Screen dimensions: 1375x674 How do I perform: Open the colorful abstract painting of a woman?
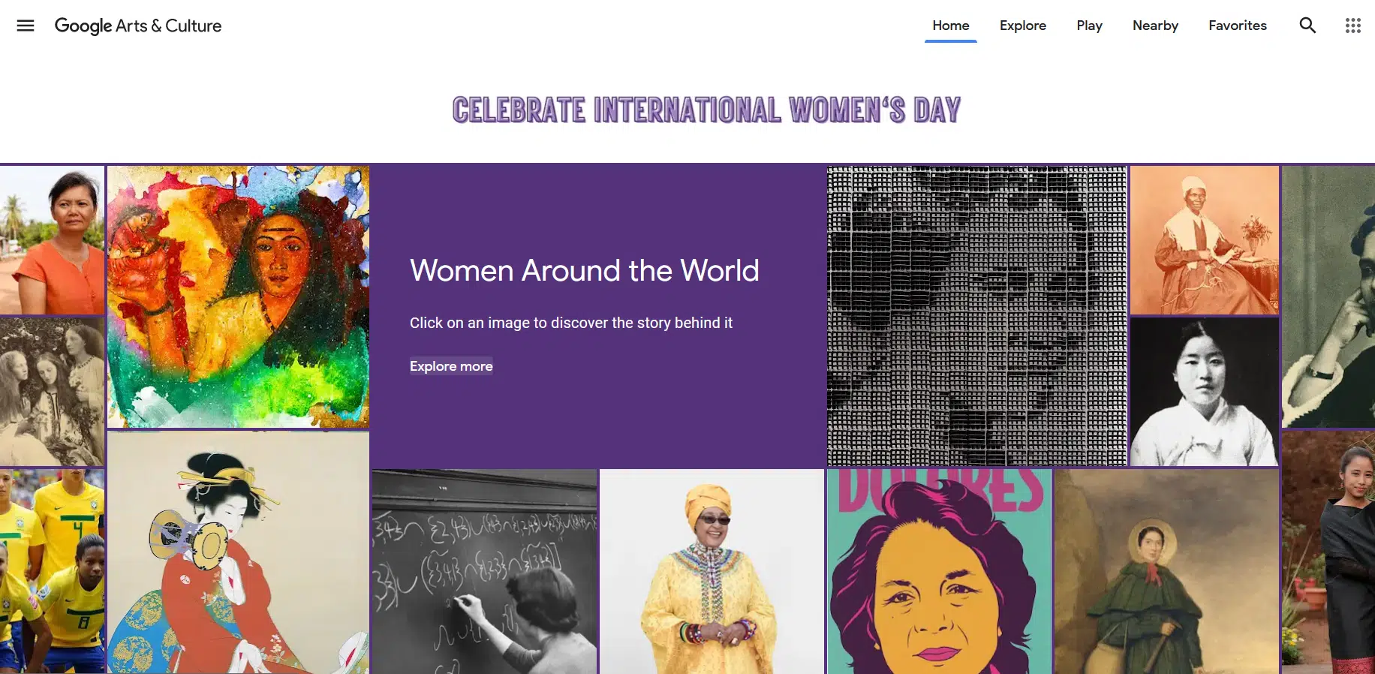pyautogui.click(x=238, y=297)
